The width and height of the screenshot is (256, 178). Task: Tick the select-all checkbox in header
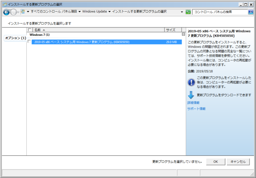coord(30,30)
